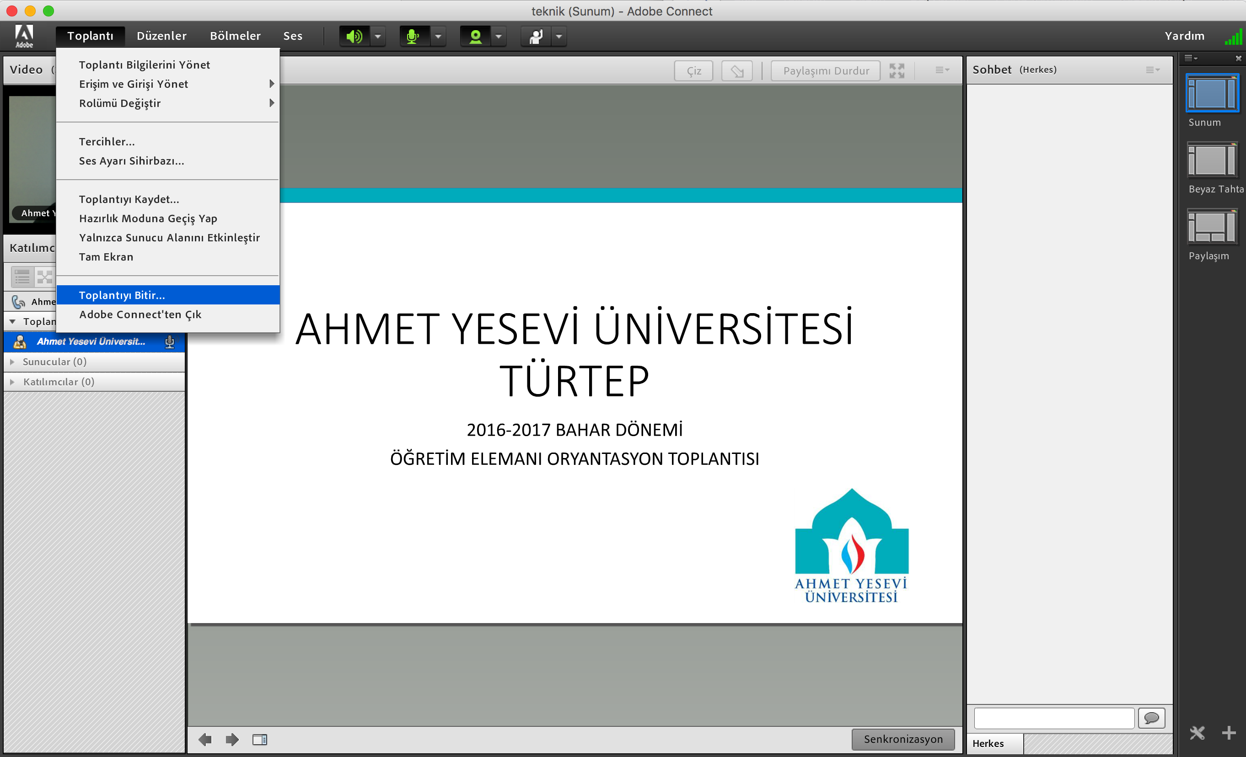1246x757 pixels.
Task: Open the Yardım menu
Action: coord(1184,36)
